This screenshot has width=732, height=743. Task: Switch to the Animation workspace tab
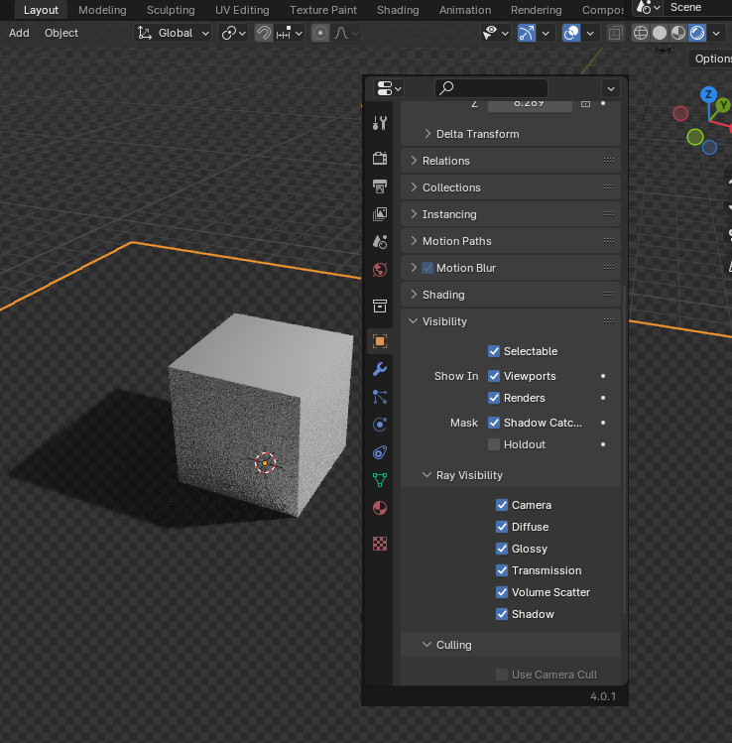[465, 10]
